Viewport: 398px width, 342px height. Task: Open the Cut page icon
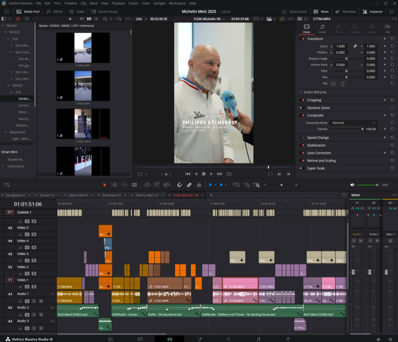[x=140, y=339]
